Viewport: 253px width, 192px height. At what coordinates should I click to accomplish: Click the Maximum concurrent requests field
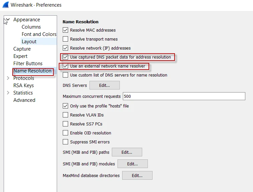pyautogui.click(x=184, y=96)
